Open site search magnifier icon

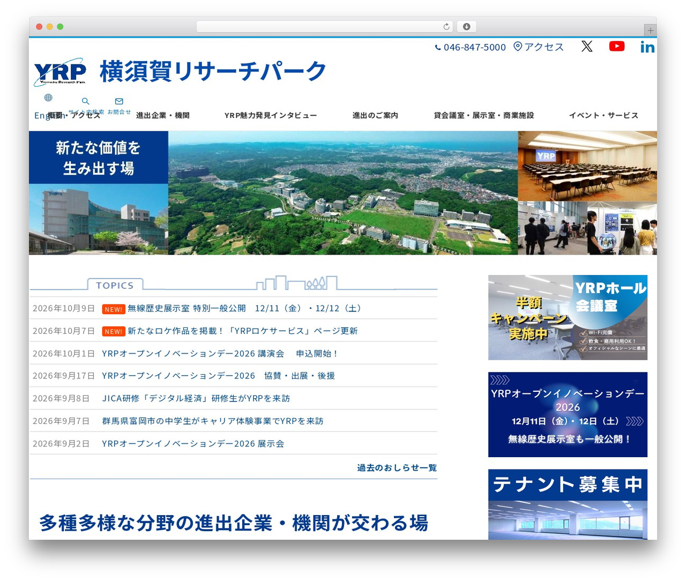pyautogui.click(x=85, y=101)
